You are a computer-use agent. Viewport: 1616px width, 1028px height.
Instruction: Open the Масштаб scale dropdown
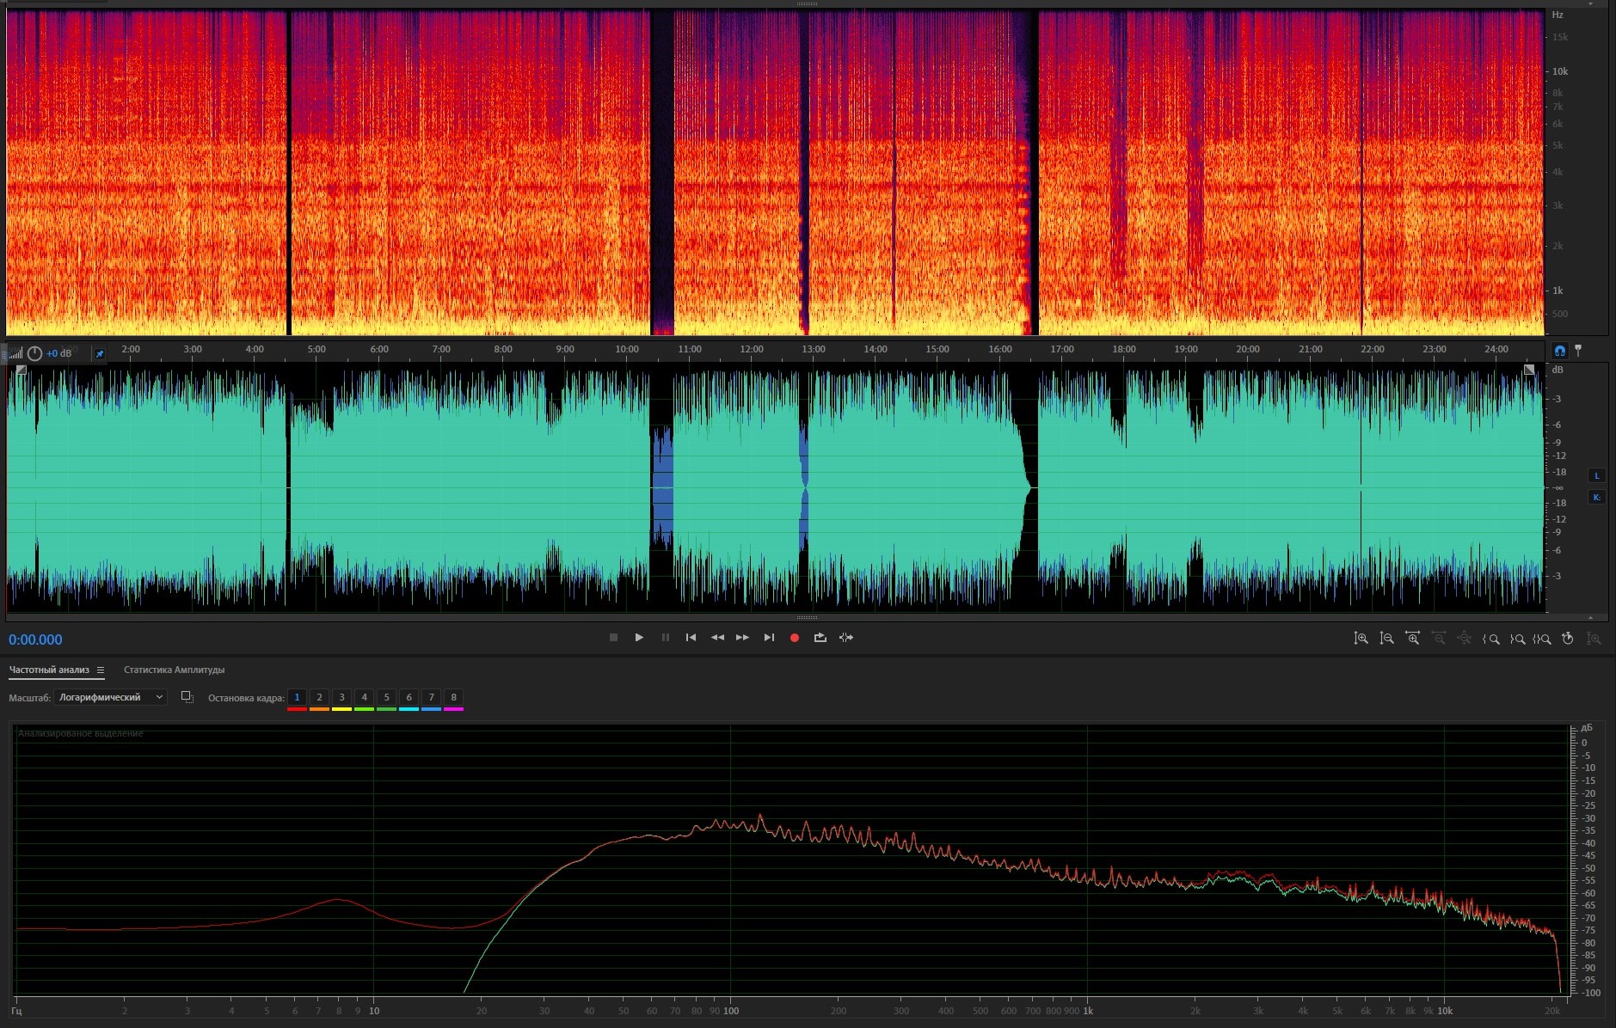point(110,697)
